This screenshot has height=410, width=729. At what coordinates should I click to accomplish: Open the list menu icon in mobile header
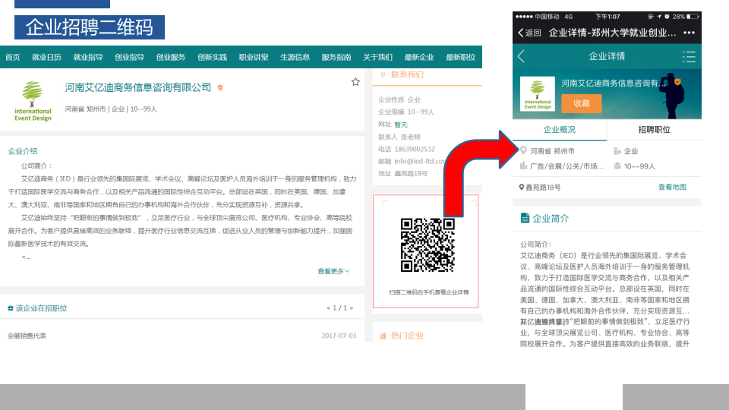pyautogui.click(x=689, y=57)
